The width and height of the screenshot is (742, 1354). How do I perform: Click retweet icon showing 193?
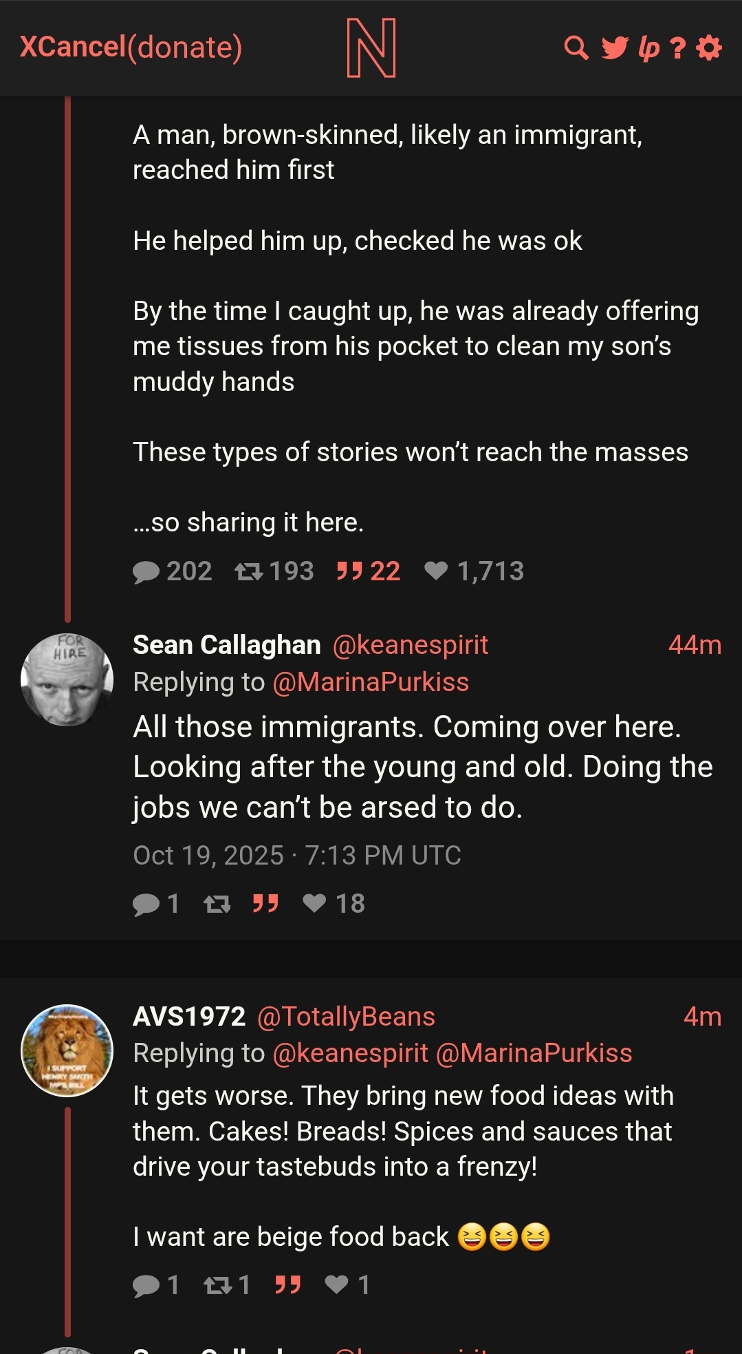(x=248, y=572)
